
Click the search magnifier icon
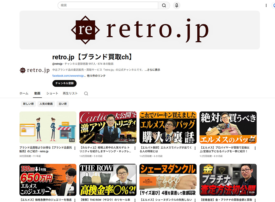pyautogui.click(x=164, y=5)
